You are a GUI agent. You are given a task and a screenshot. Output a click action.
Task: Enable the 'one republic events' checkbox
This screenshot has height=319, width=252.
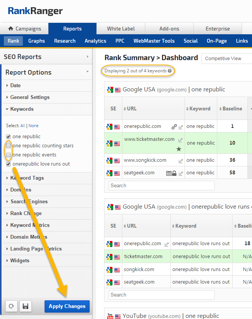coord(8,155)
